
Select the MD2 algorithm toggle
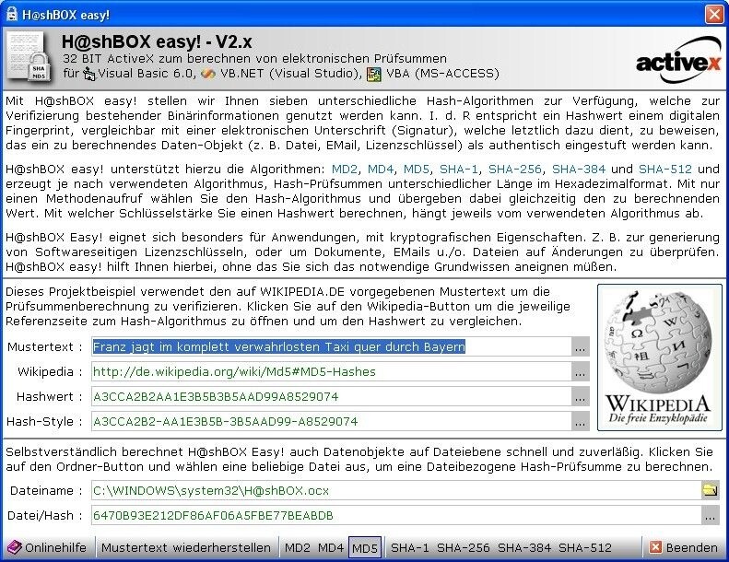[298, 548]
